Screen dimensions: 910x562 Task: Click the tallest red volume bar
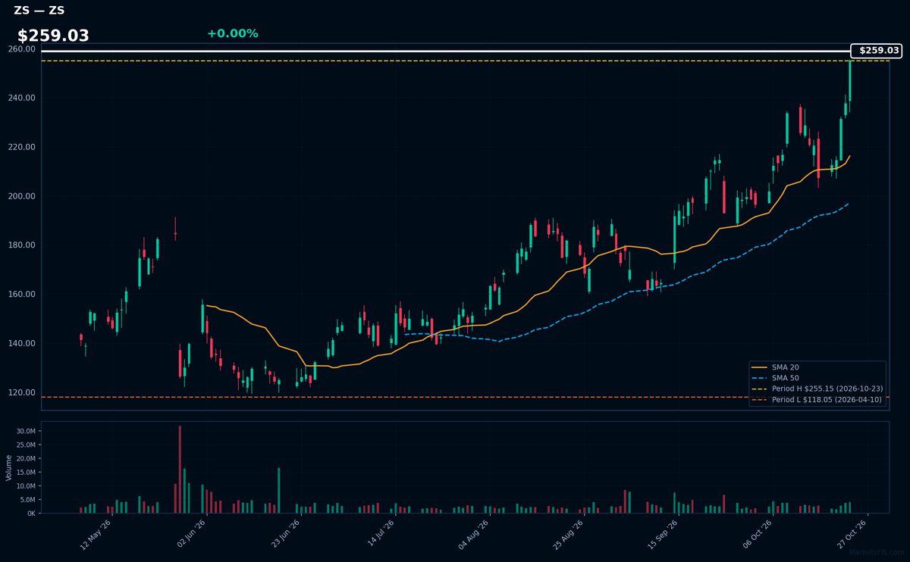(x=180, y=469)
